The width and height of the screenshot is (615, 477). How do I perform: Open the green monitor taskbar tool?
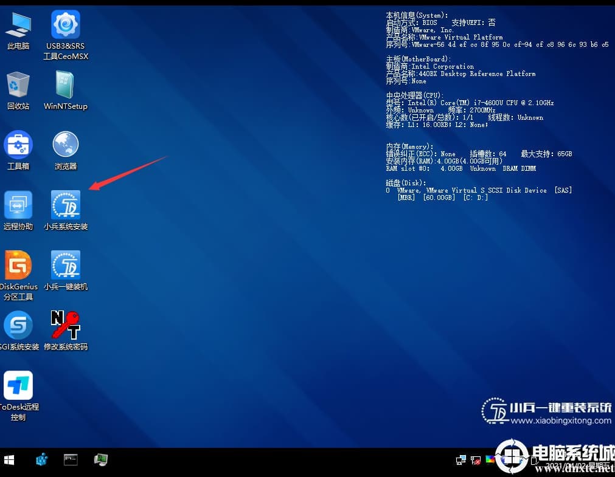(100, 460)
